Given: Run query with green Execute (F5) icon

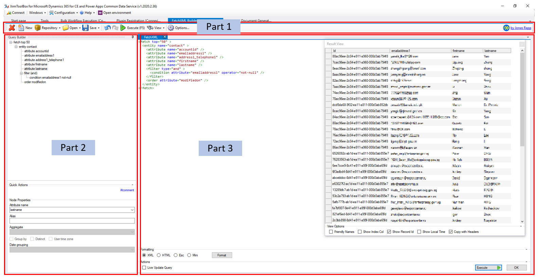Looking at the screenshot, I should point(123,28).
